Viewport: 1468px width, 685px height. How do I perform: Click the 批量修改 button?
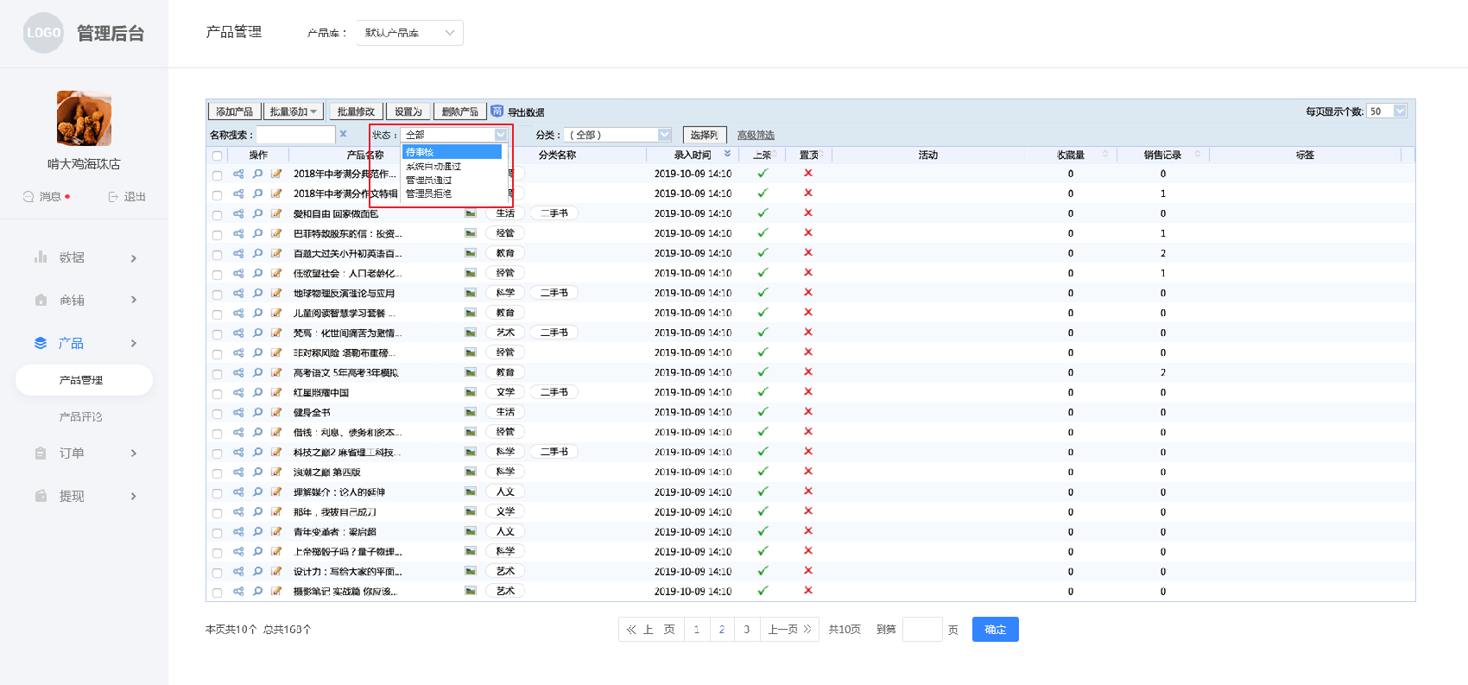(x=356, y=111)
